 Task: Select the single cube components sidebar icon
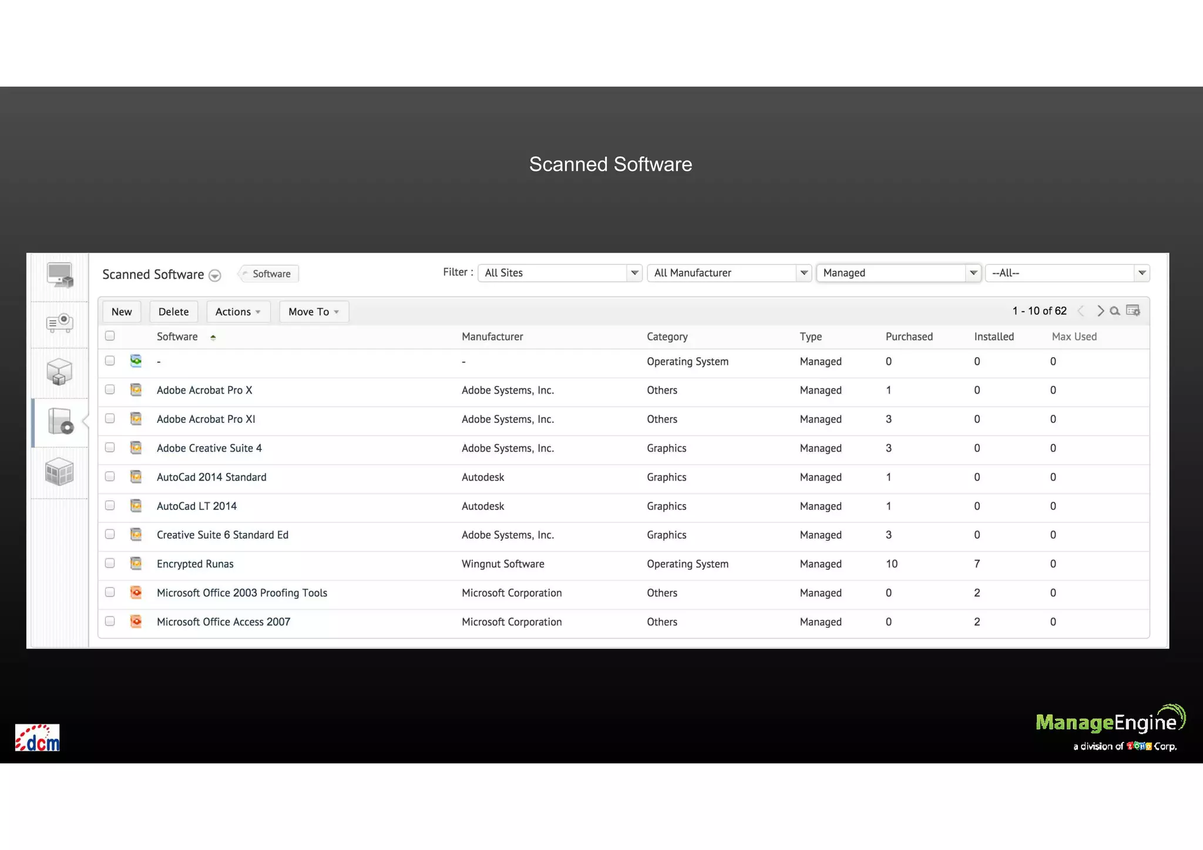[59, 372]
